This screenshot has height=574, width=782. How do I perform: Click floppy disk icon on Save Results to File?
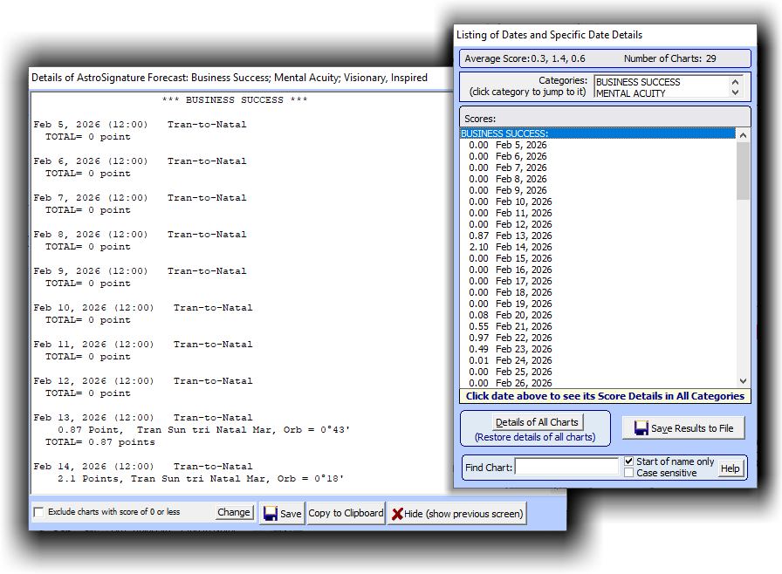pyautogui.click(x=641, y=428)
